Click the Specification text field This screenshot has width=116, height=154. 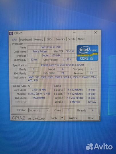(62, 65)
